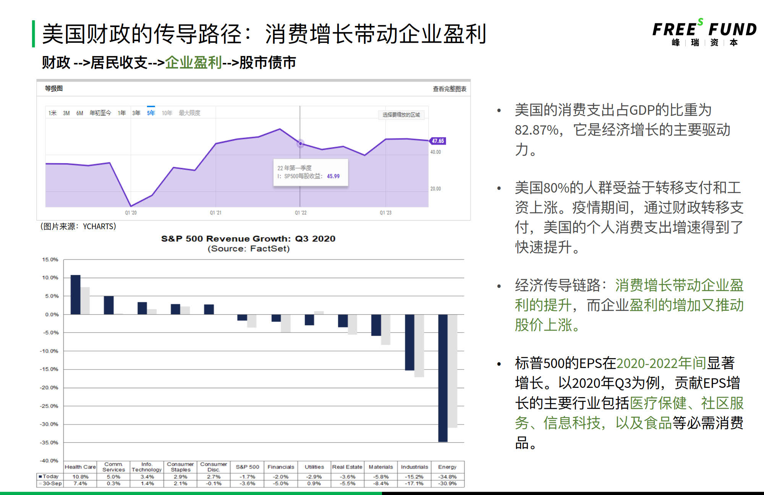
Task: Select the 1米 time range tab
Action: [x=52, y=113]
